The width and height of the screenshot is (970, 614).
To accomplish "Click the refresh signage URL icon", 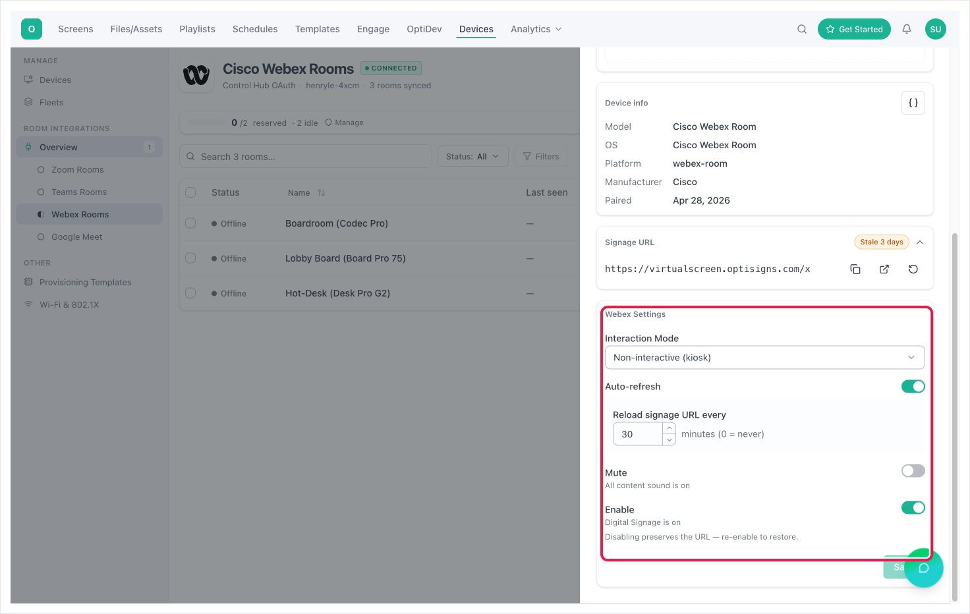I will click(913, 269).
